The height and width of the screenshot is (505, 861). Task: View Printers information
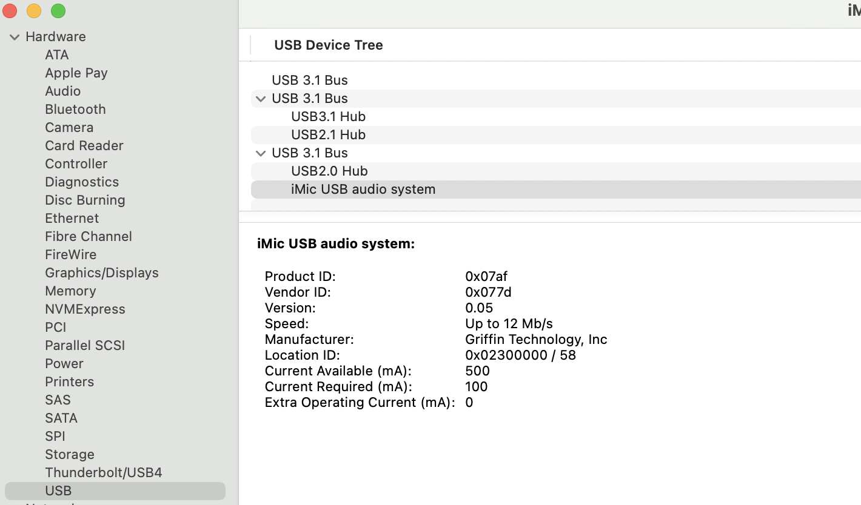70,381
